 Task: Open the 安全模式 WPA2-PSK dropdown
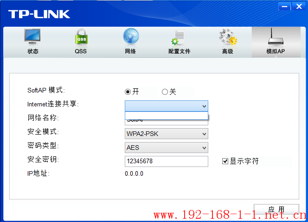pyautogui.click(x=167, y=134)
